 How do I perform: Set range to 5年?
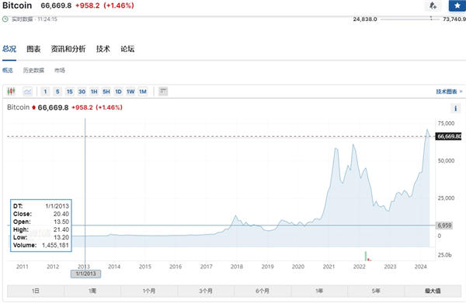376,291
